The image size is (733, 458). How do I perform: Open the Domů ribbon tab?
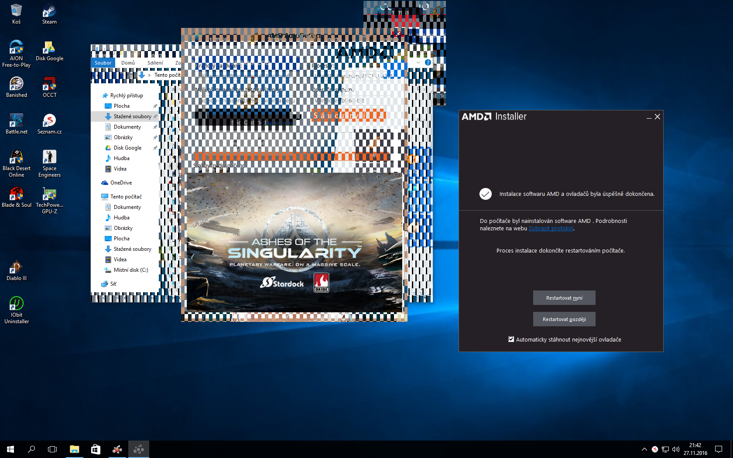point(128,63)
